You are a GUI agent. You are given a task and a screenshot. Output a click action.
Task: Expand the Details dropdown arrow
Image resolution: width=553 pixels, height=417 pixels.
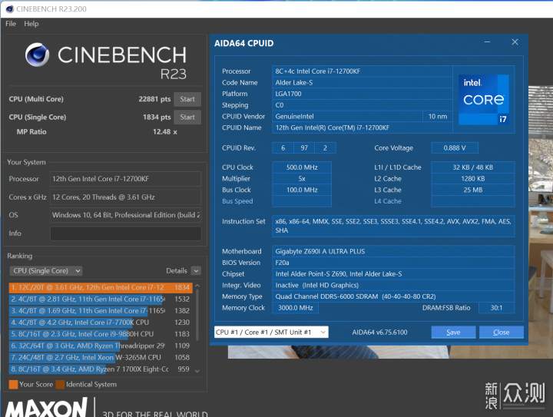[196, 271]
